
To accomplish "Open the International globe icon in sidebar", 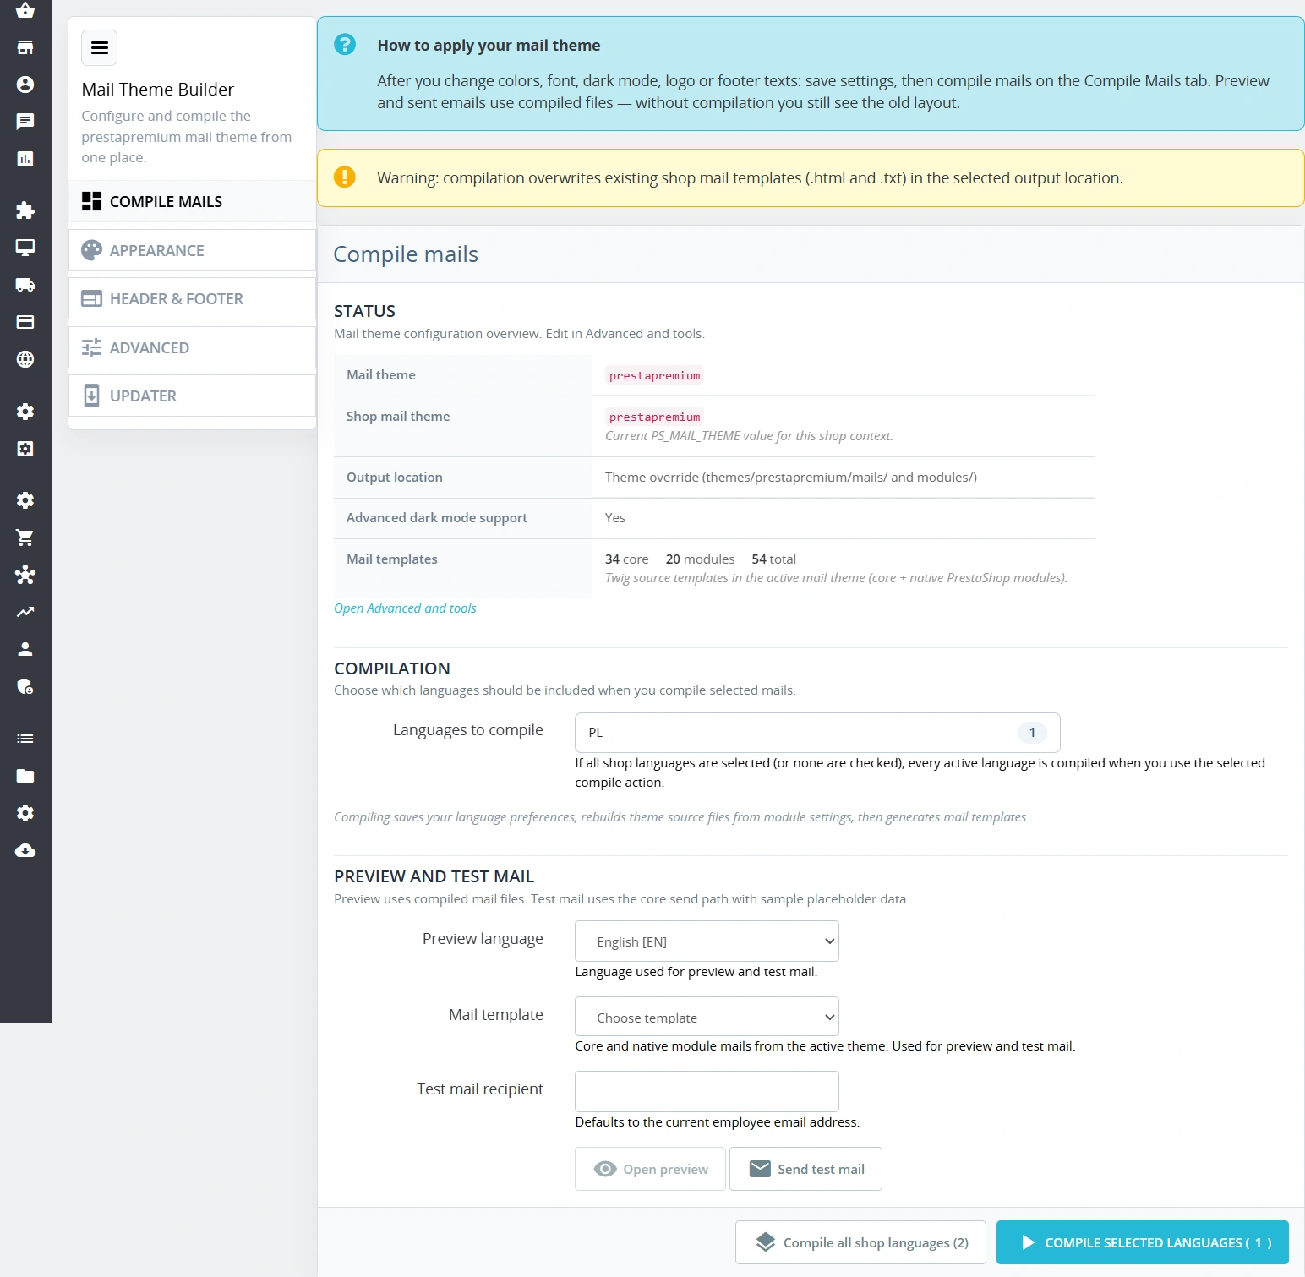I will [x=25, y=359].
